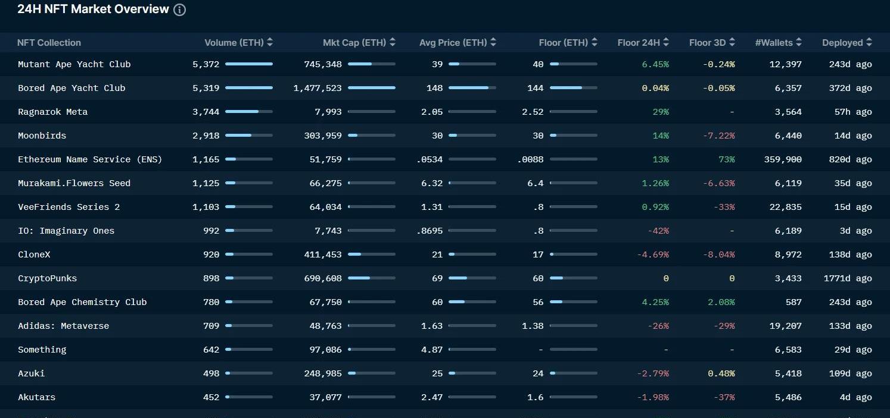Go to the Moonbirds collection
This screenshot has height=418, width=890.
[42, 136]
